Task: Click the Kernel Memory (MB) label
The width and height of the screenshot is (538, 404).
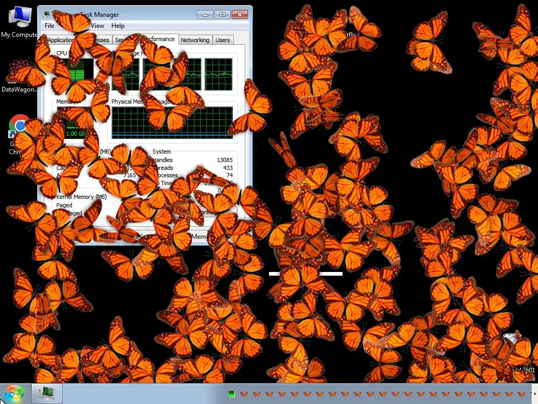Action: [81, 197]
